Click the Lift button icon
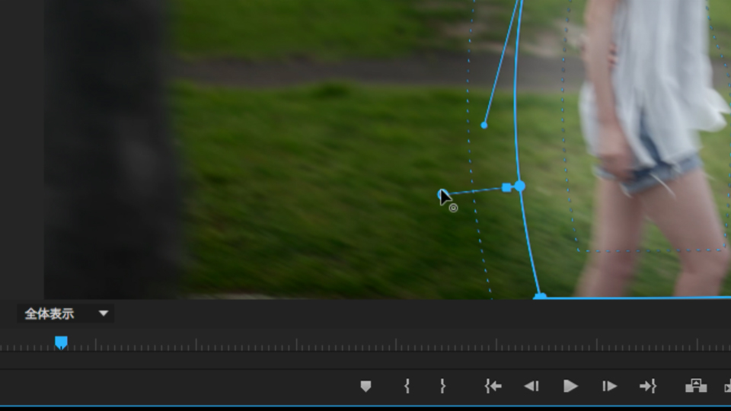Screen dimensions: 731x411 (696, 387)
